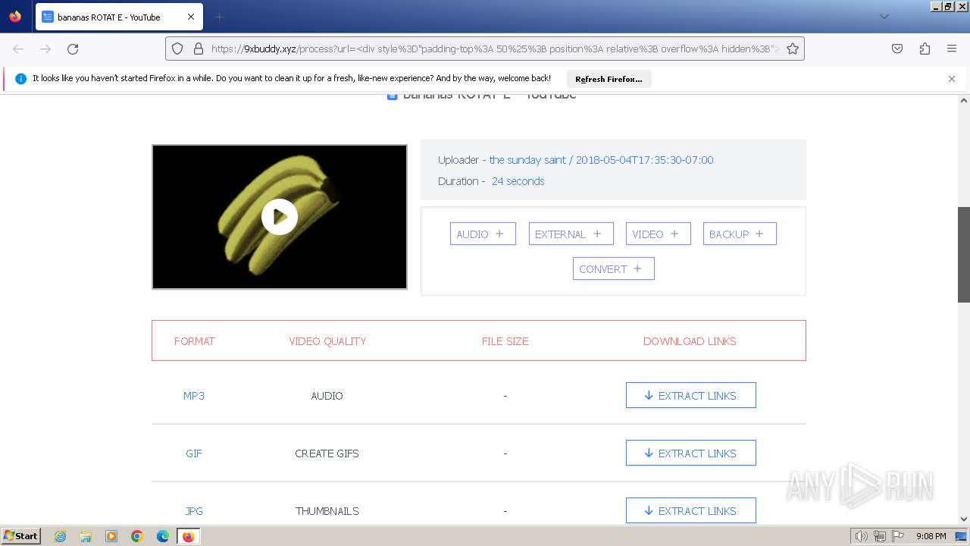Click the 9:08 PM system clock

[931, 536]
